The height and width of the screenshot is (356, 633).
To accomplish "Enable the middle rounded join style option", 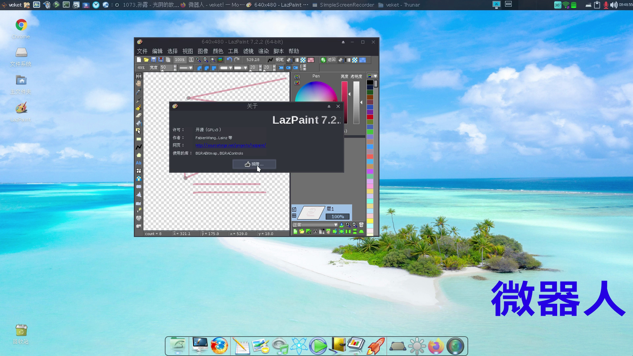I will coord(207,68).
